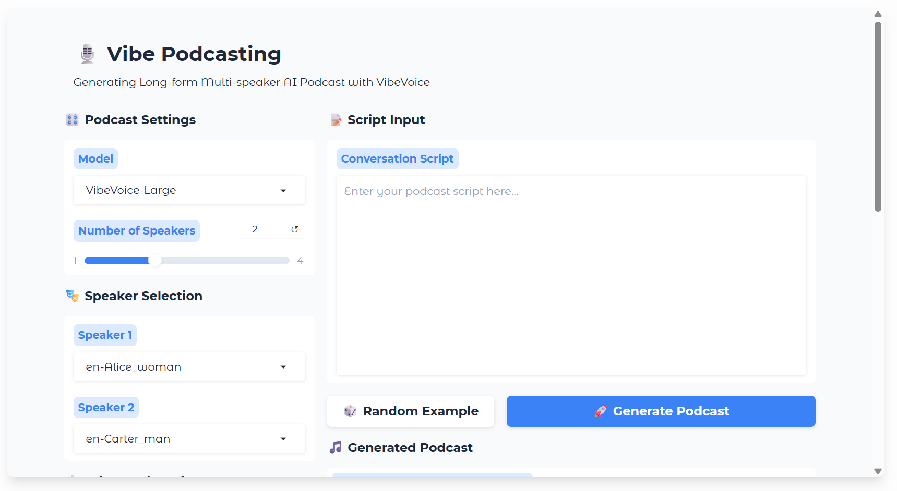This screenshot has height=491, width=897.
Task: Click inside the Conversation Script text area
Action: point(571,275)
